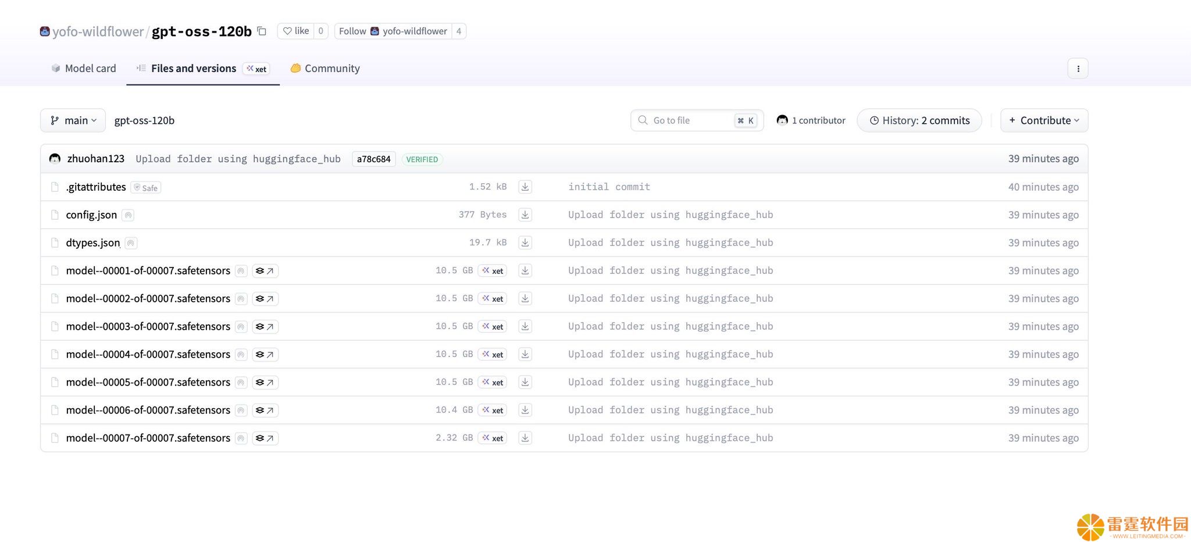Open tensor viewer for model--00007 safetensors

click(265, 438)
